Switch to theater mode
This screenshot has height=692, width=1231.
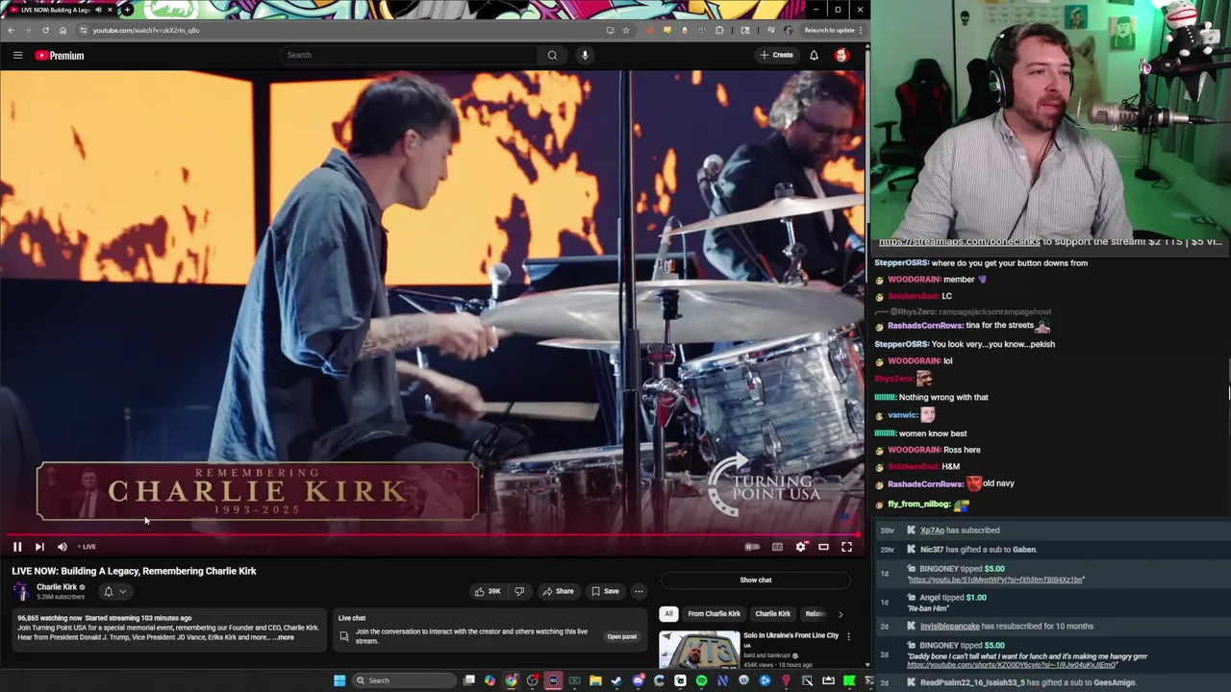coord(823,547)
